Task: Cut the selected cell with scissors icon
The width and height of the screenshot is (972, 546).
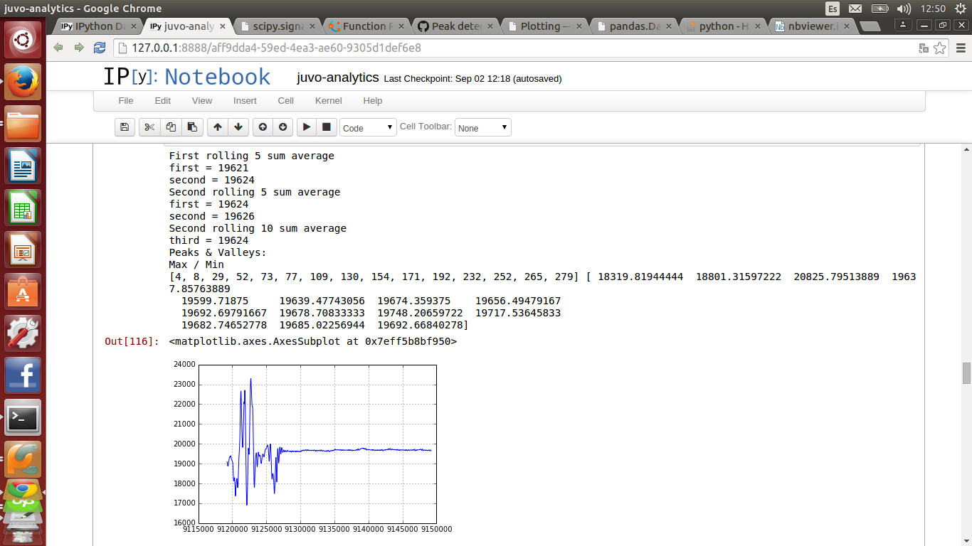Action: [149, 127]
